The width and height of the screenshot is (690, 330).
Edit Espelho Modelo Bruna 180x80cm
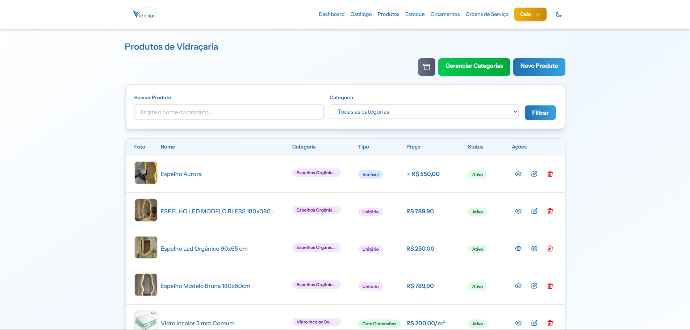(x=534, y=286)
